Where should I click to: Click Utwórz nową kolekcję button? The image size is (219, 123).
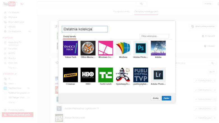point(203,26)
